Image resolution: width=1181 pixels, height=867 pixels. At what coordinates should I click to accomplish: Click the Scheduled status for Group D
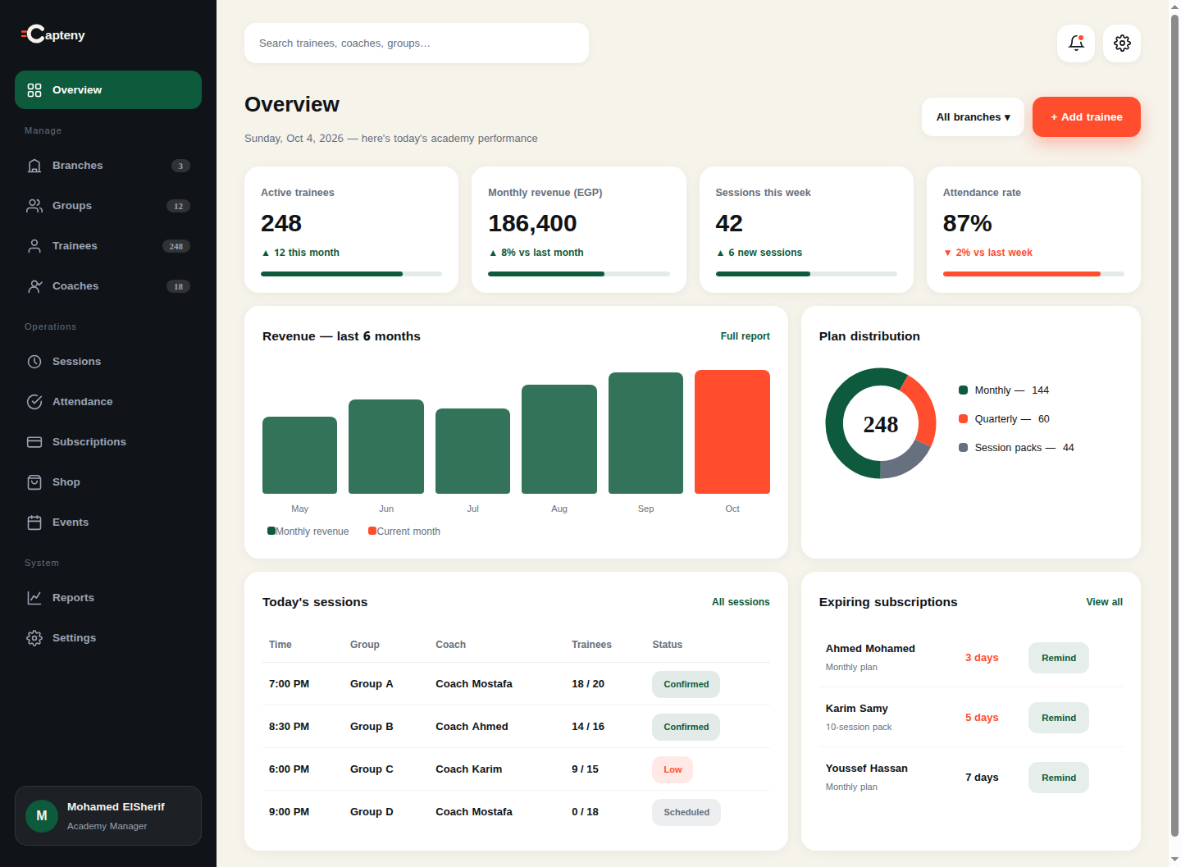pyautogui.click(x=686, y=812)
